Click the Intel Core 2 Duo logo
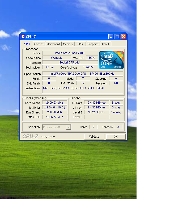Screen dimensions: 170x199 click(x=111, y=60)
